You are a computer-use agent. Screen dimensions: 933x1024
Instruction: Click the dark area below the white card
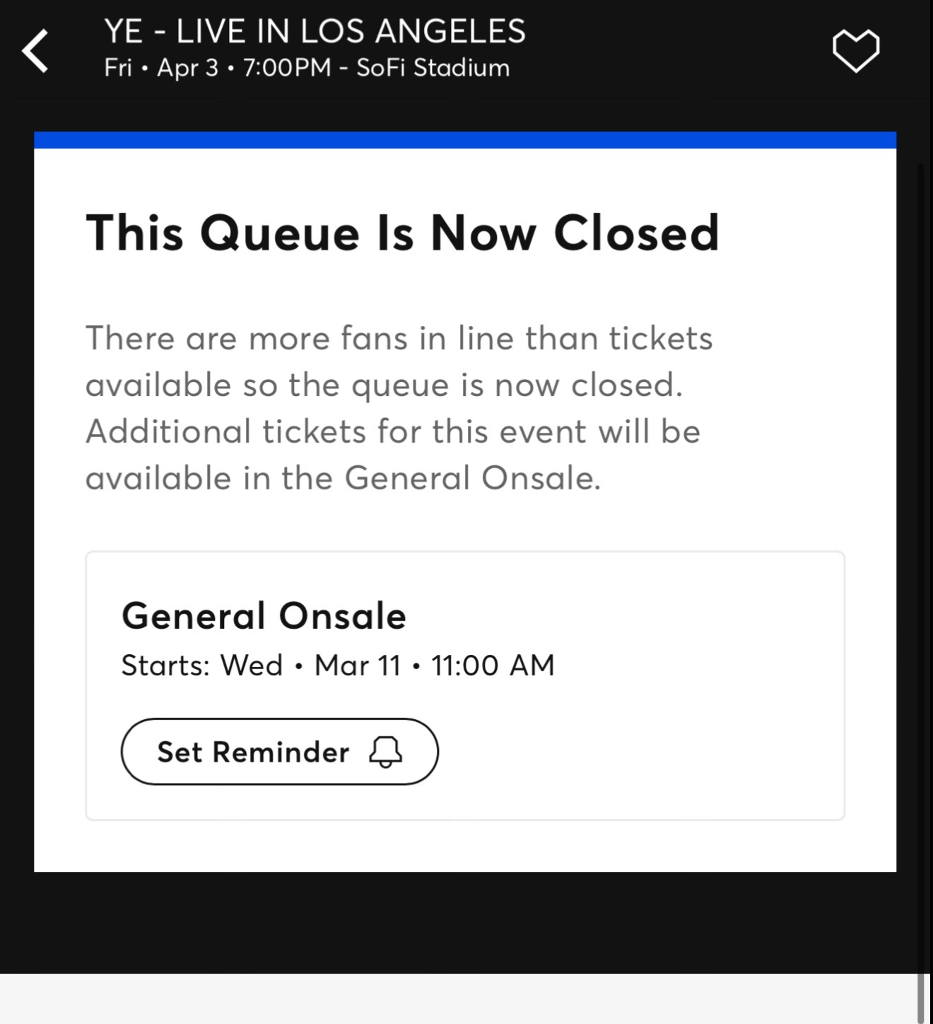[x=465, y=922]
